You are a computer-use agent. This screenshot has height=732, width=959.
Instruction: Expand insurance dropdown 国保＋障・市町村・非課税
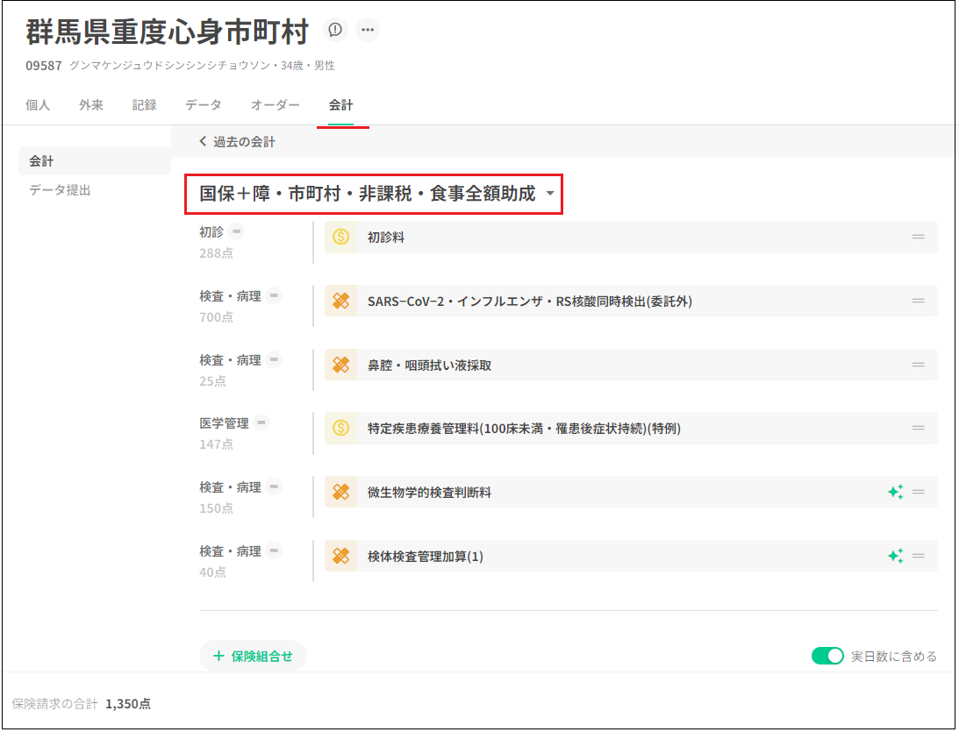(549, 195)
